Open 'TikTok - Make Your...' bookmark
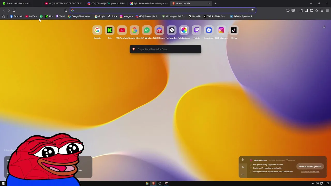 (x=215, y=16)
